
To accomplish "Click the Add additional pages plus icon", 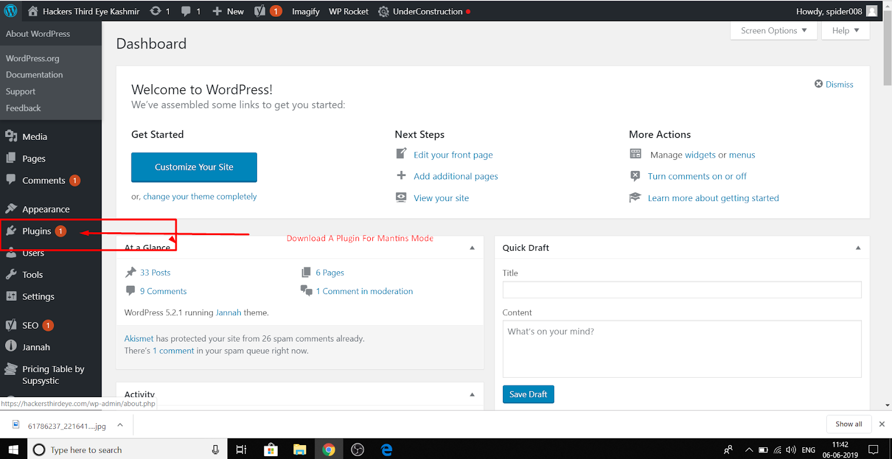I will (401, 175).
